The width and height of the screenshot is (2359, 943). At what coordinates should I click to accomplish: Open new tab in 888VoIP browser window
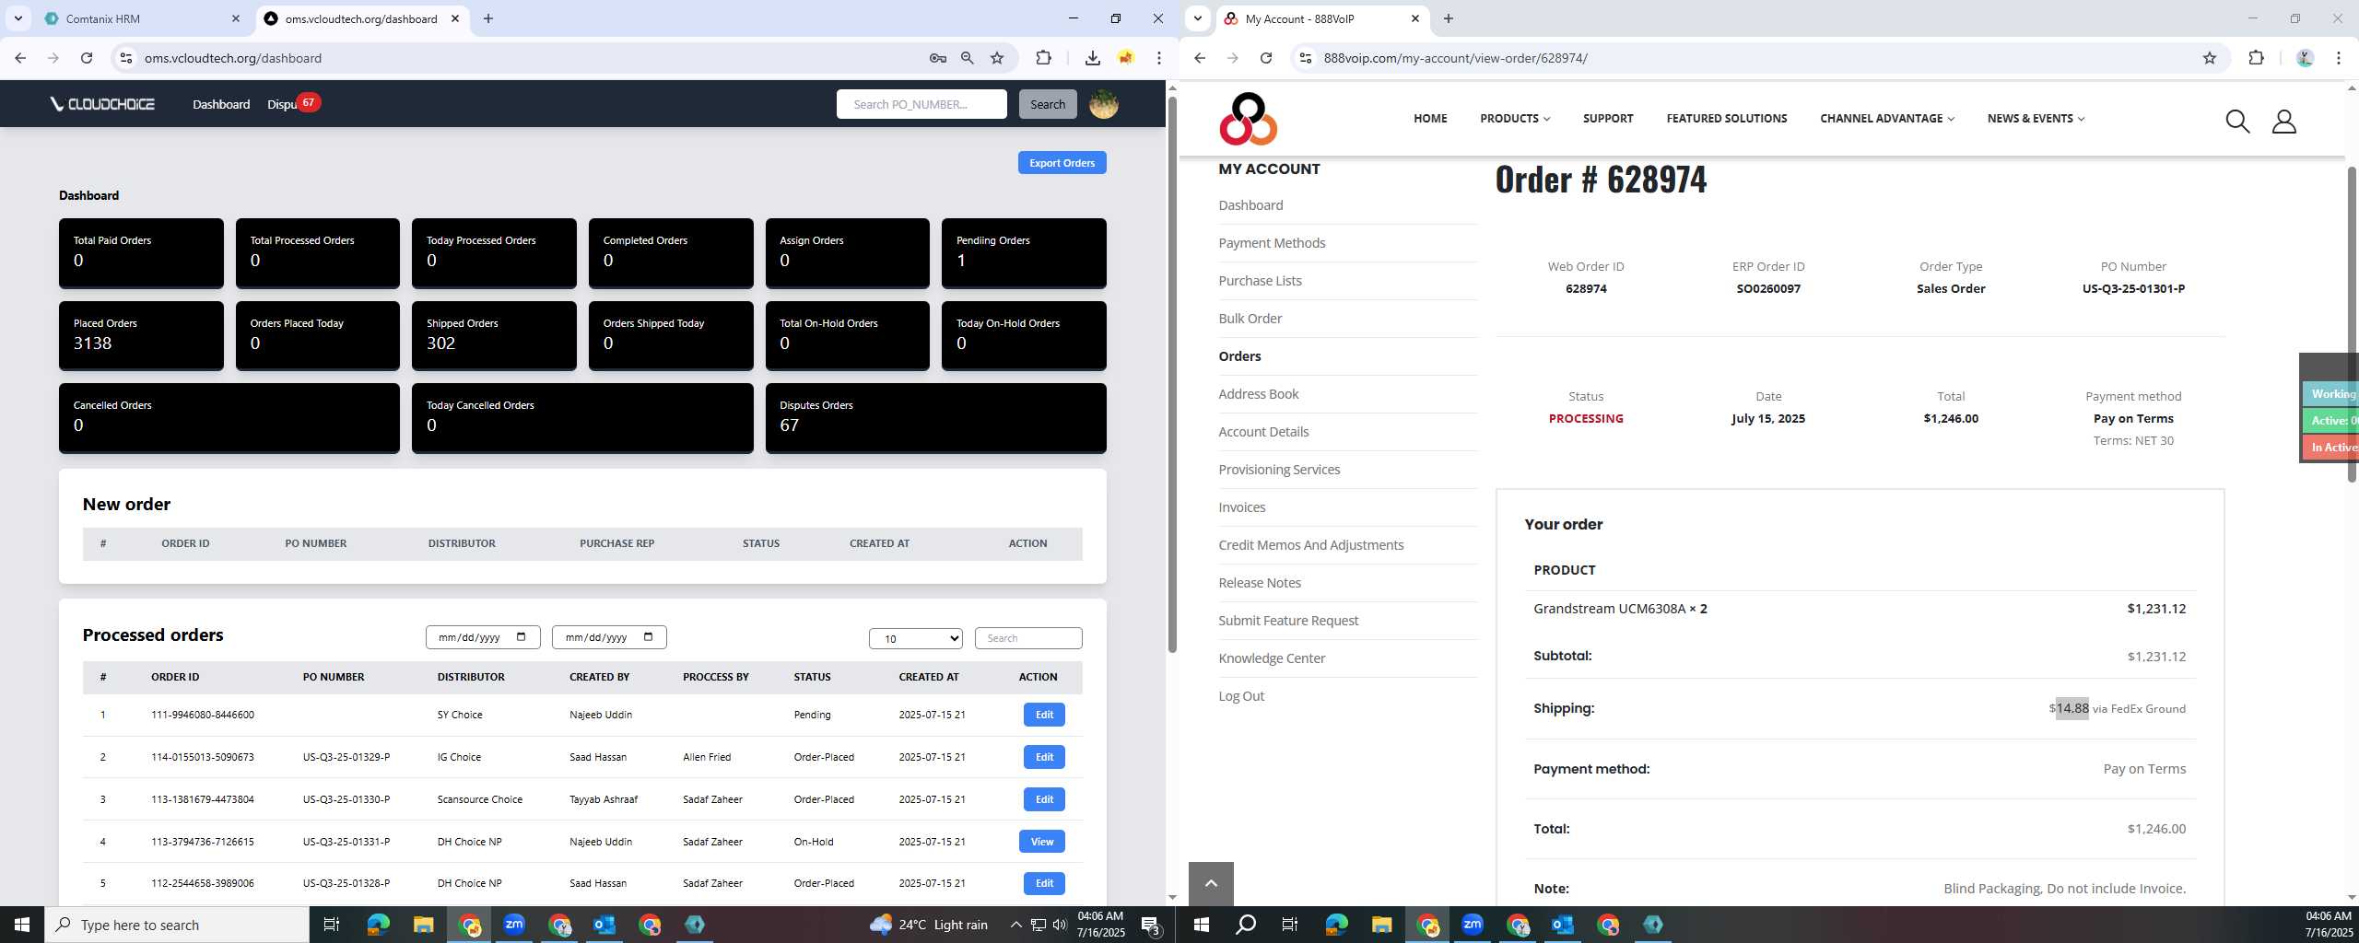pos(1449,18)
